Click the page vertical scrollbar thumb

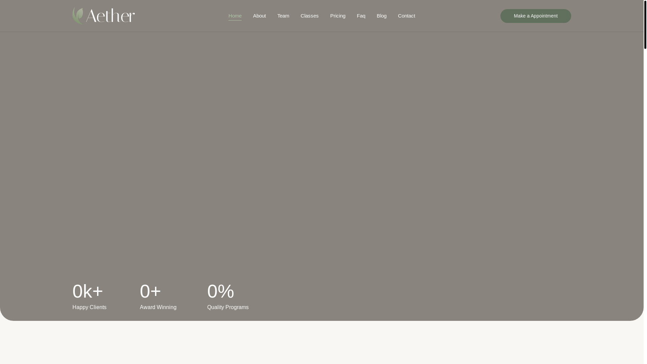(x=645, y=25)
